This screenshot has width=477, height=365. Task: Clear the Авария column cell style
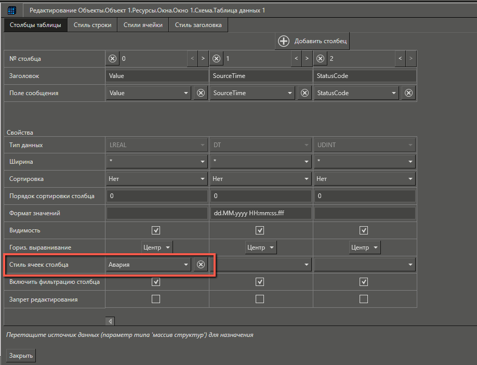pos(201,265)
